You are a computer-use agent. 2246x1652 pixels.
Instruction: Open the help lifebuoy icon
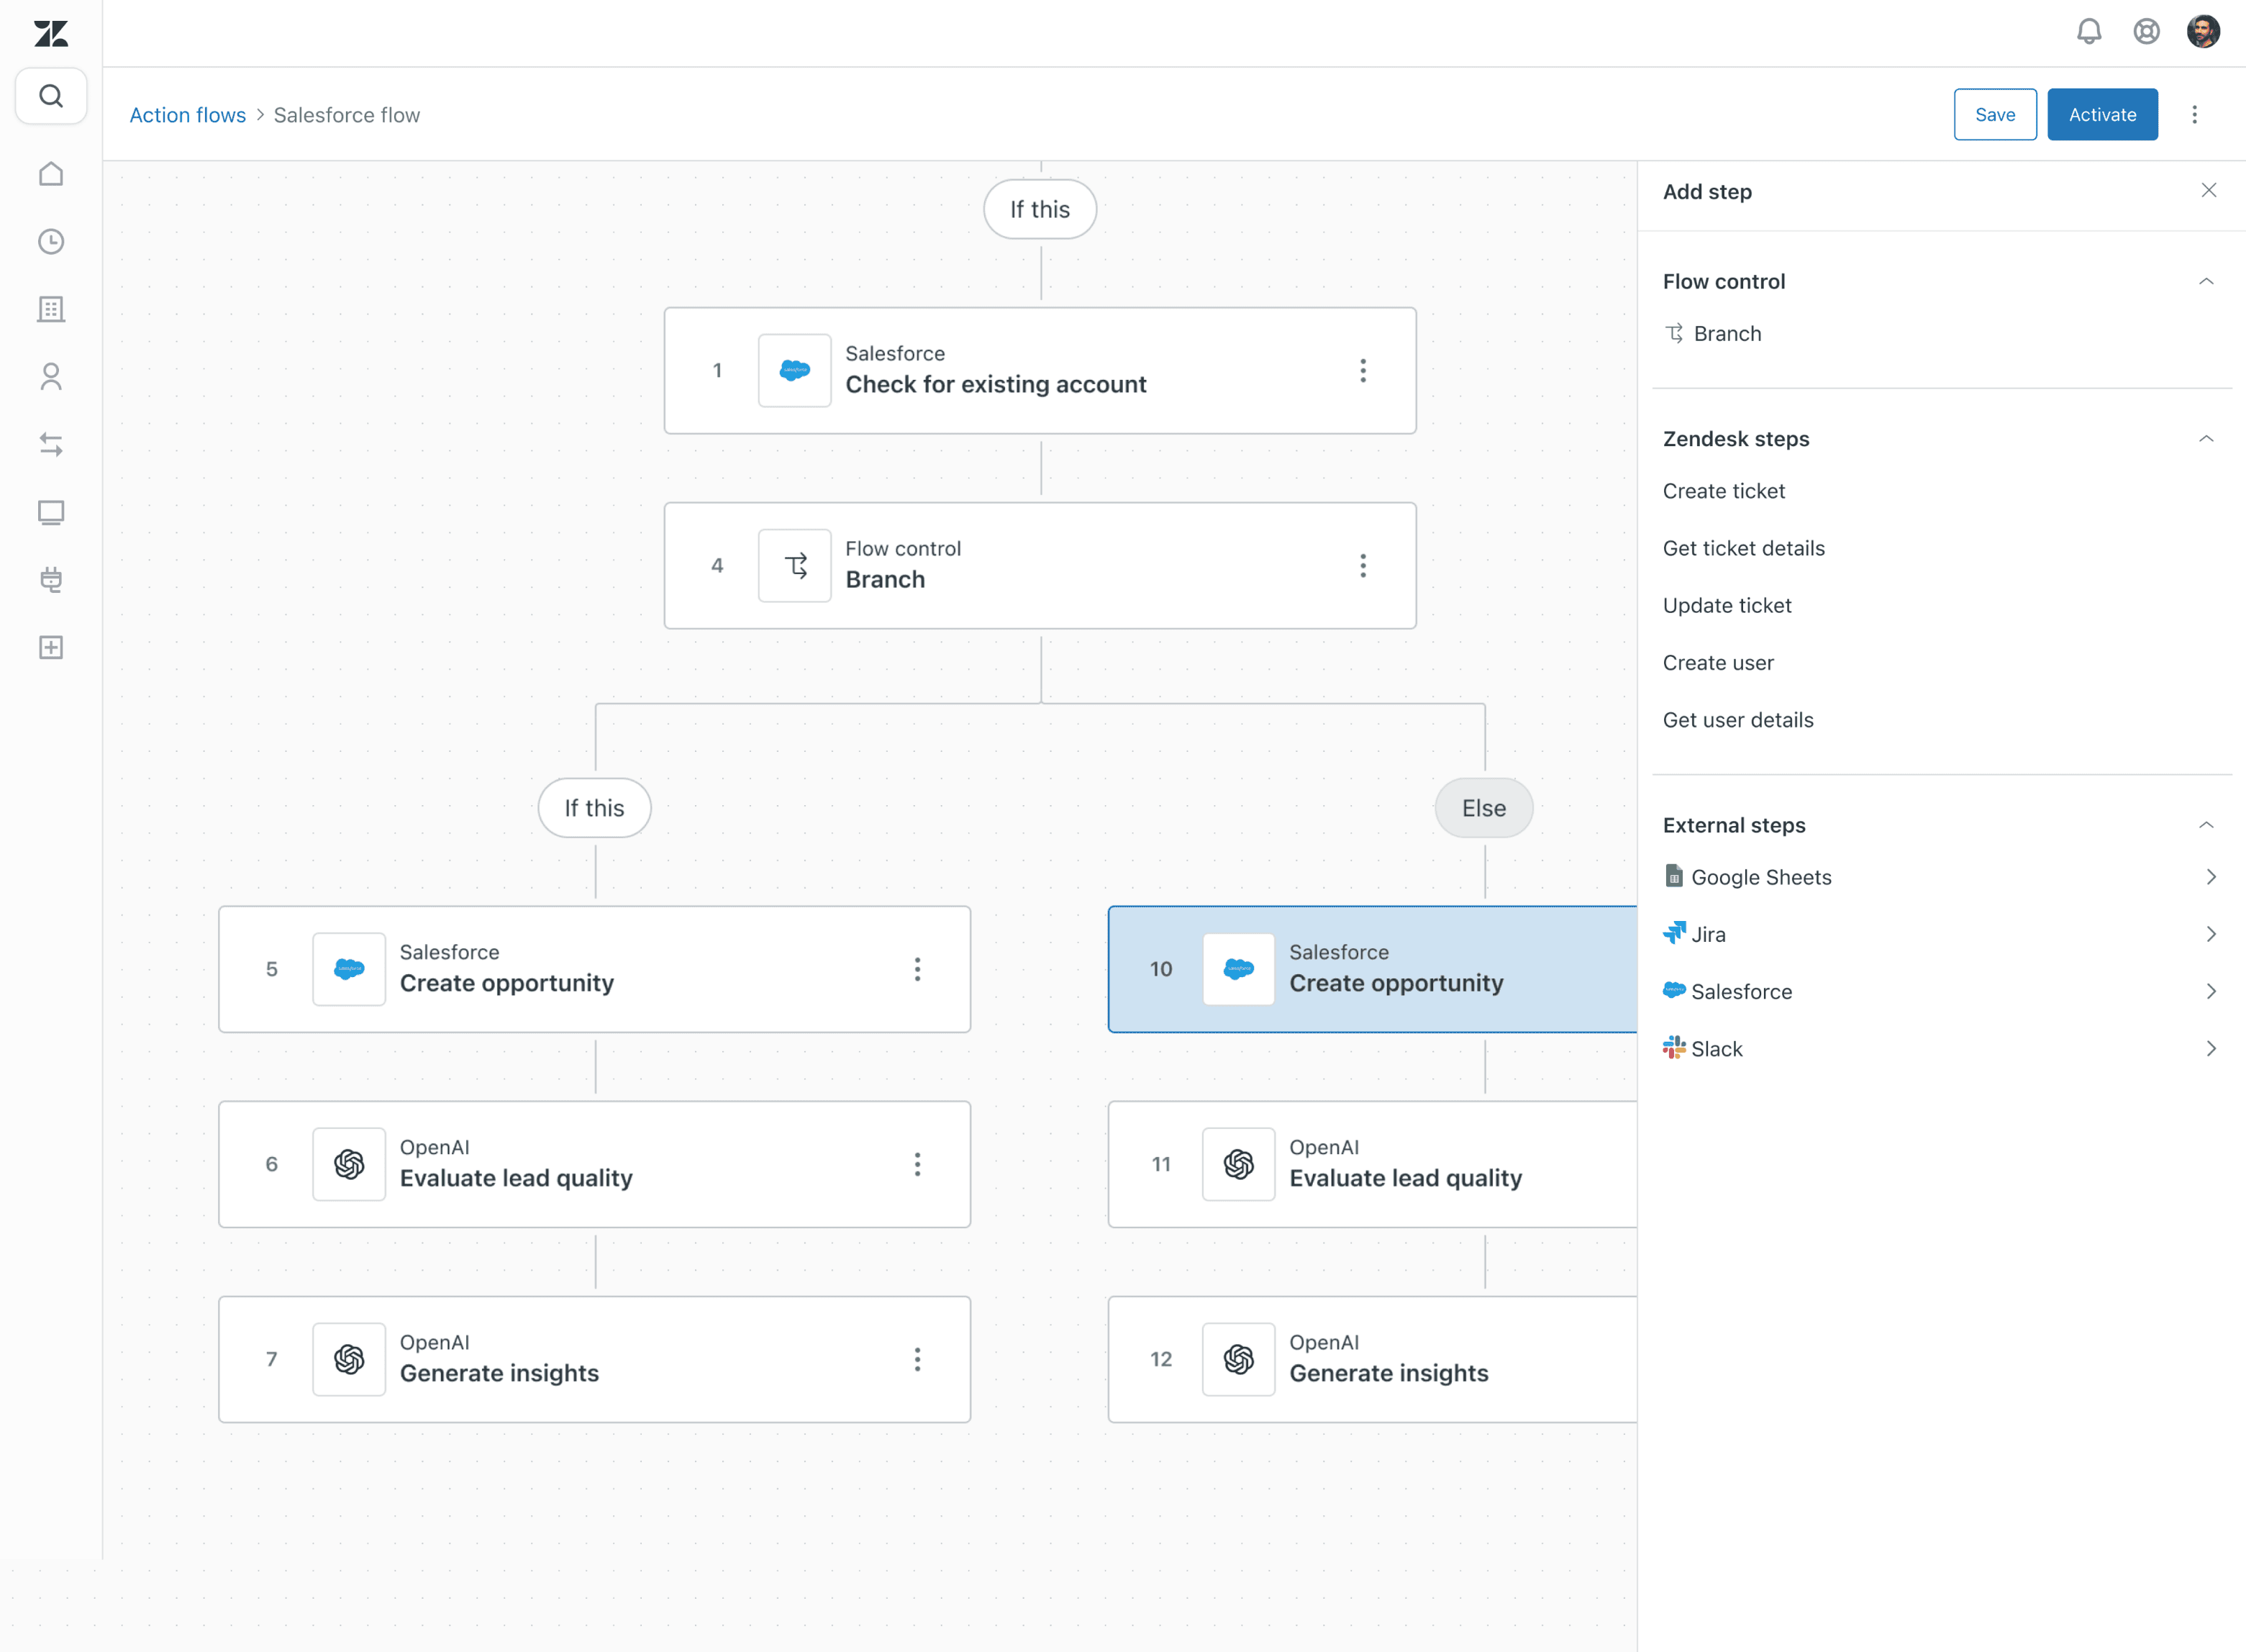[x=2146, y=32]
